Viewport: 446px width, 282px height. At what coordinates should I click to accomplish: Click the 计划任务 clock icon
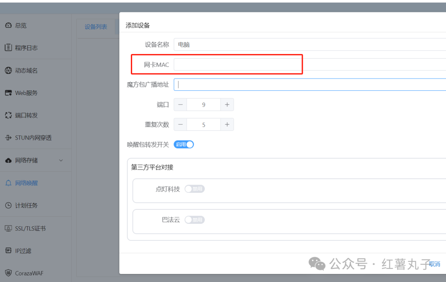pos(8,205)
